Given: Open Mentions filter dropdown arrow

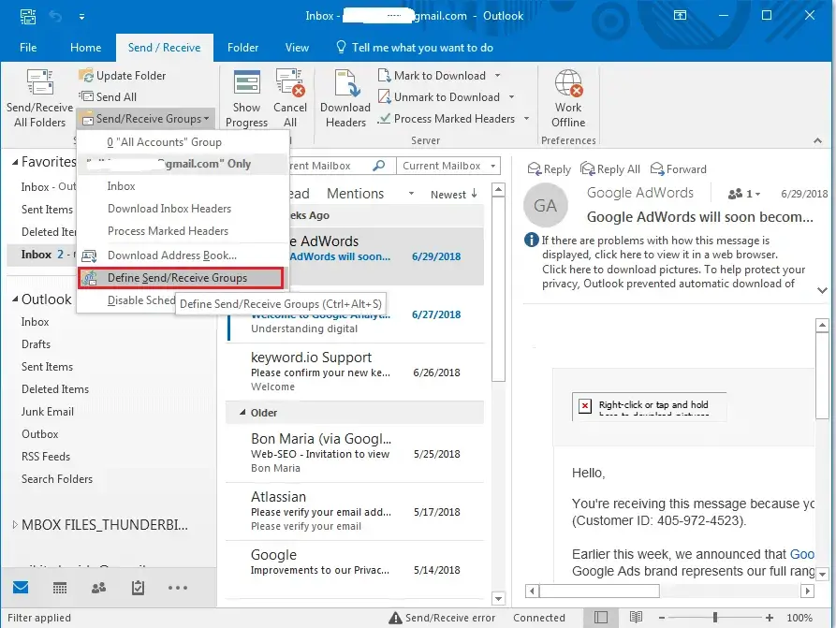Looking at the screenshot, I should click(411, 194).
